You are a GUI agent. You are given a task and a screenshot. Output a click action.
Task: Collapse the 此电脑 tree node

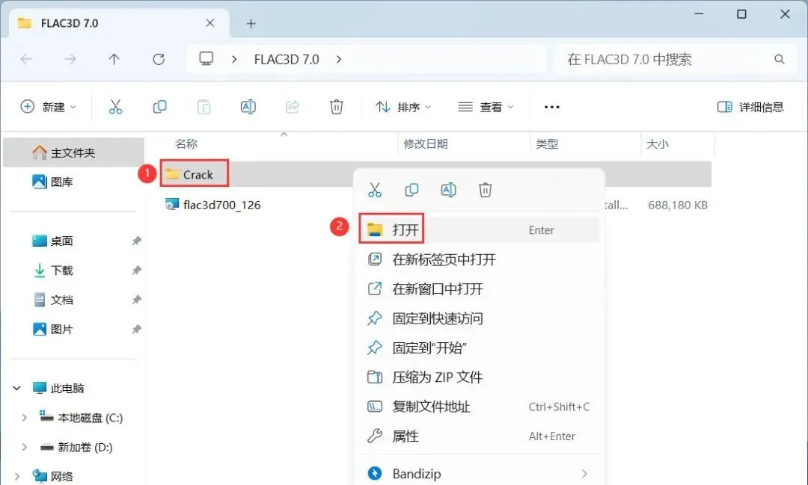pos(17,388)
